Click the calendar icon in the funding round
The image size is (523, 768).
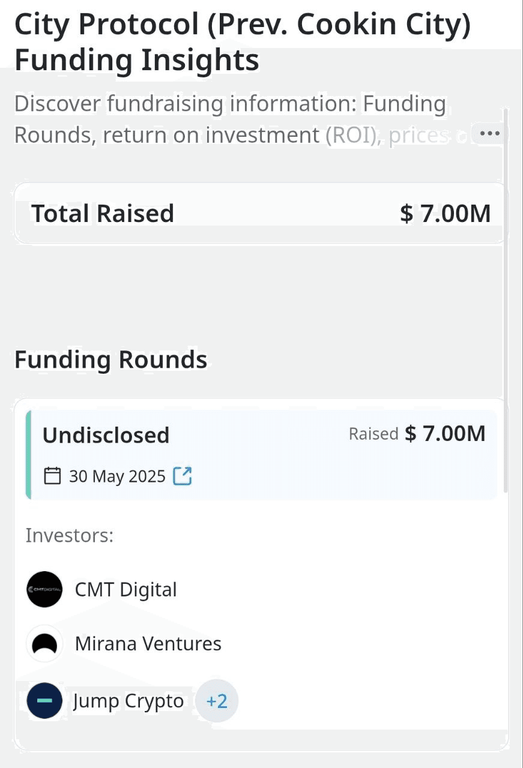pos(53,476)
